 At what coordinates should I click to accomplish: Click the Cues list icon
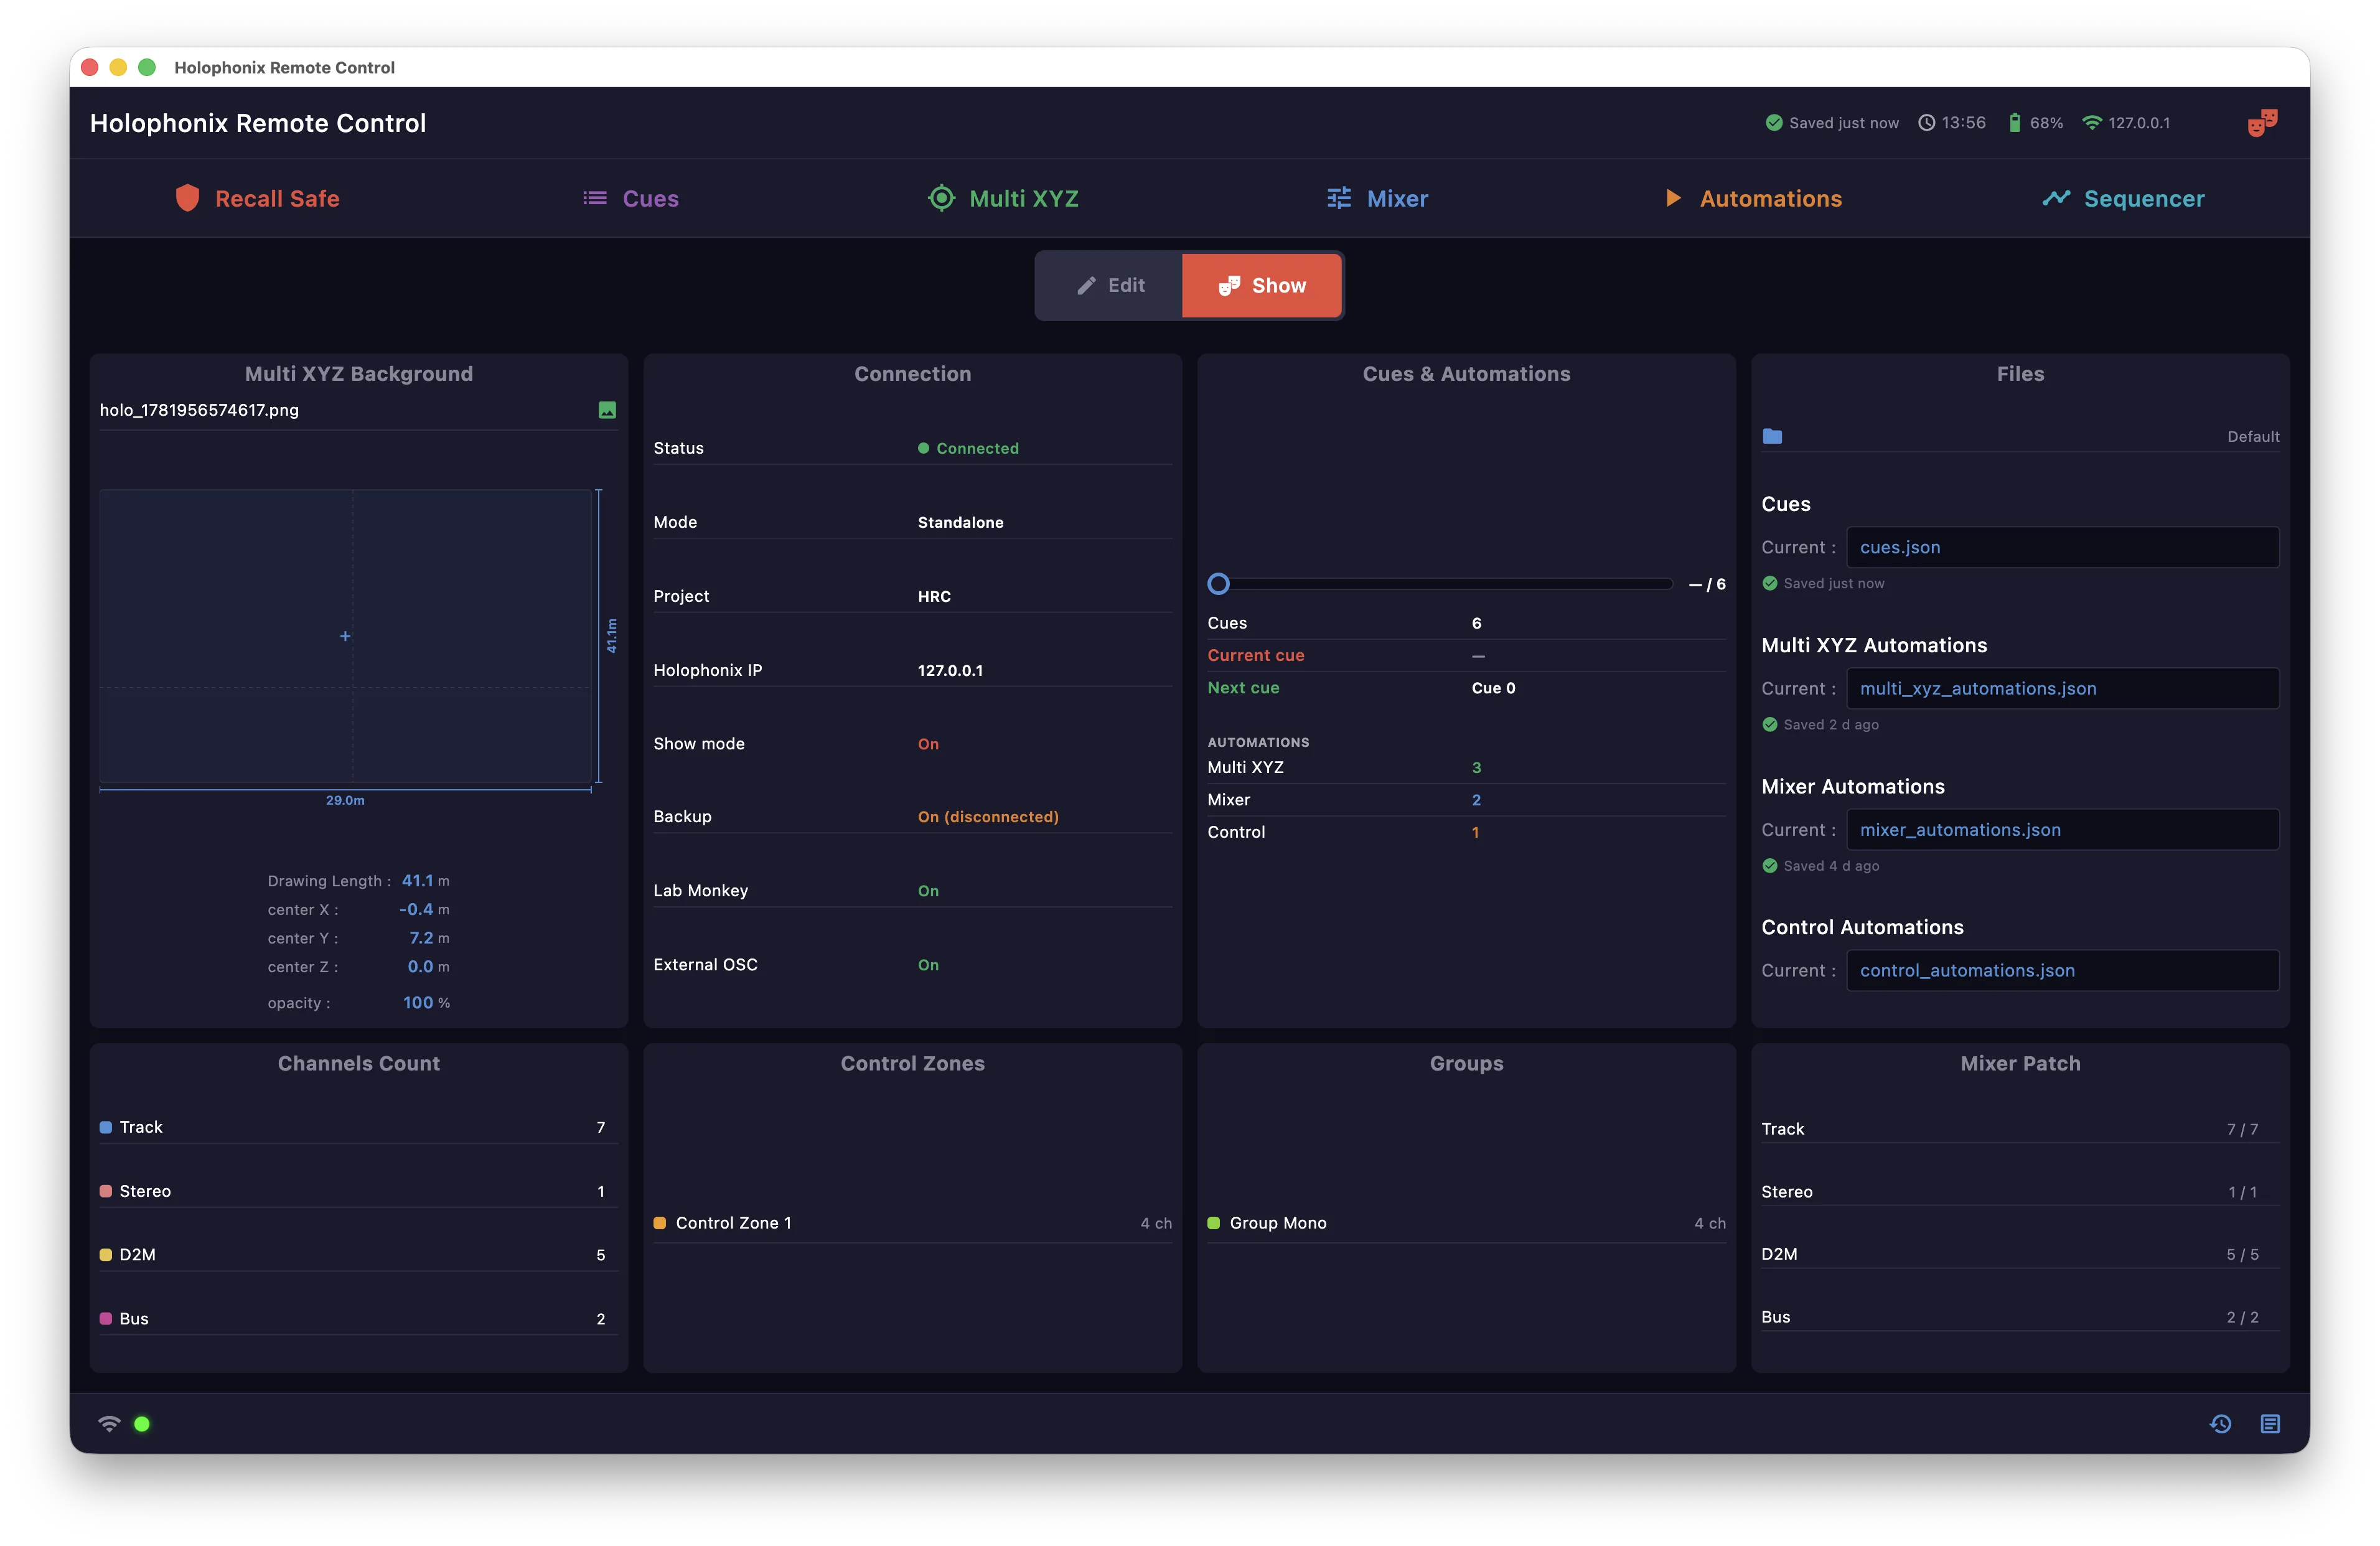(595, 198)
